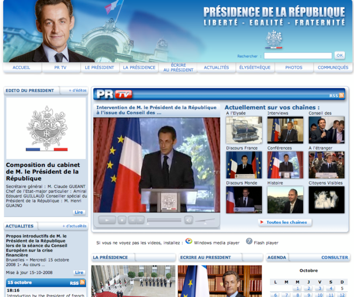Adjust the player volume slider
Viewport: 354px width, 297px height.
205,220
